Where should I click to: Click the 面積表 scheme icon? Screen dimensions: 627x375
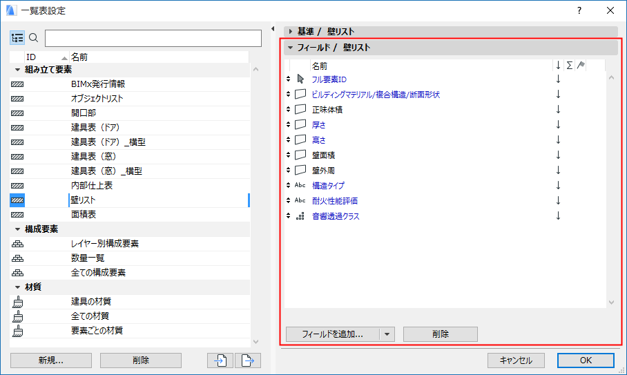pyautogui.click(x=17, y=215)
